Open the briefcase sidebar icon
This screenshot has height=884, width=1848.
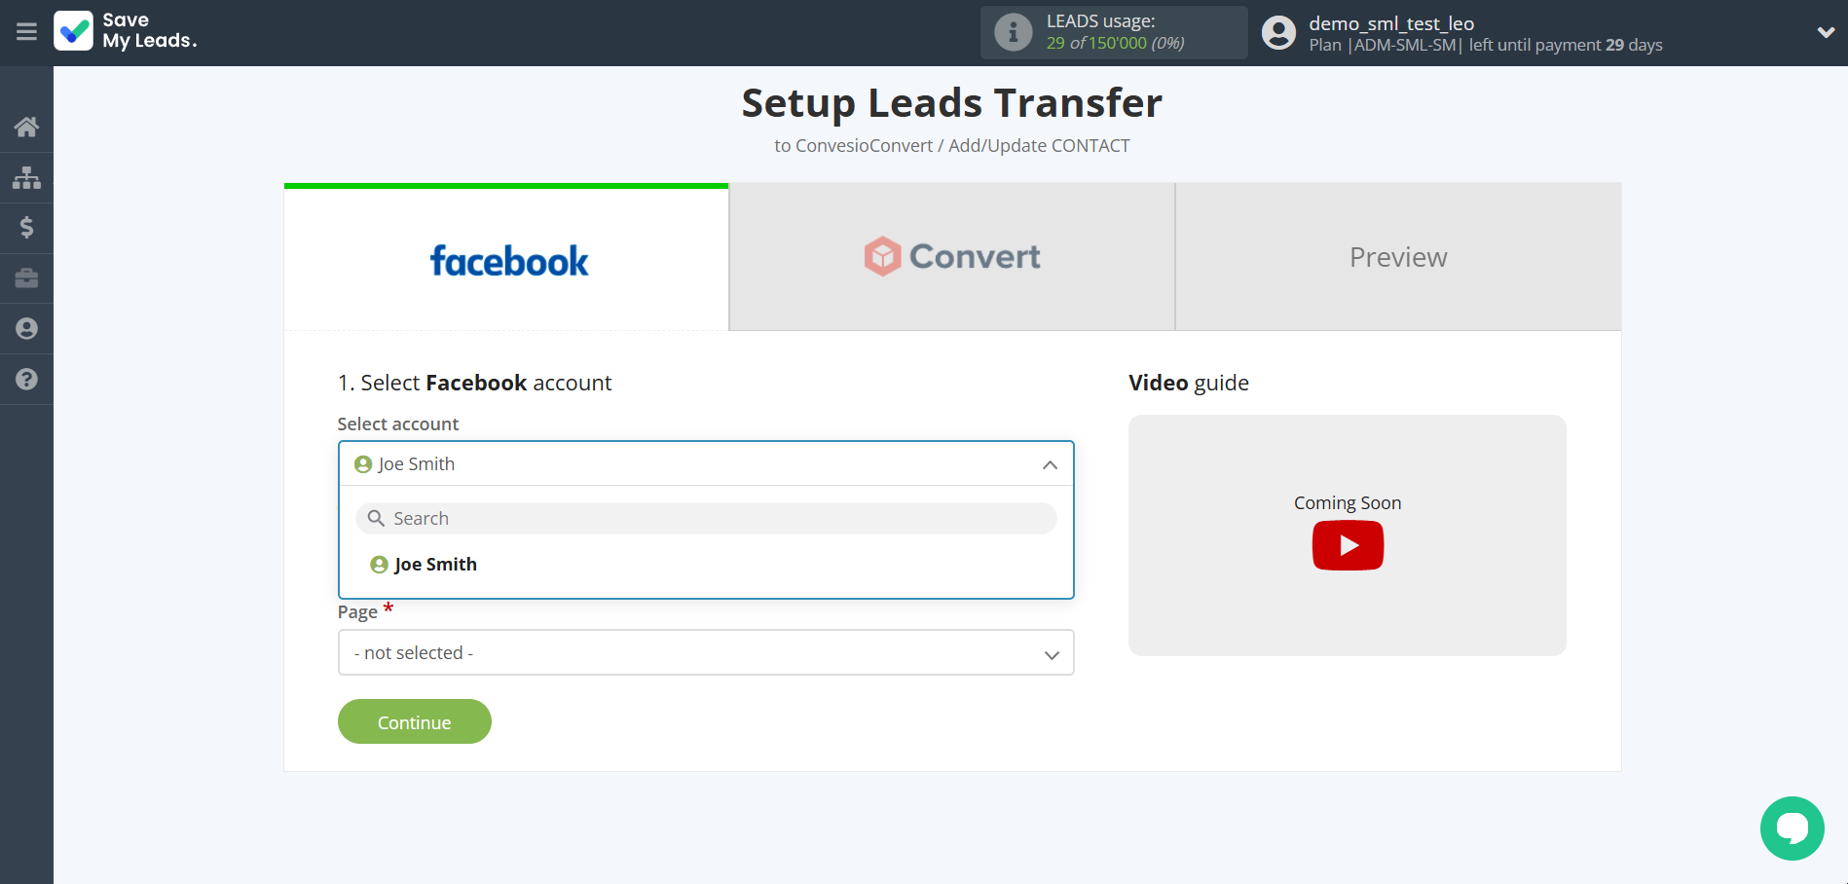point(26,278)
